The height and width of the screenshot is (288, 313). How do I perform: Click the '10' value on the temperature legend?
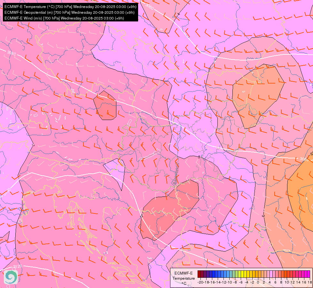coord(287,282)
